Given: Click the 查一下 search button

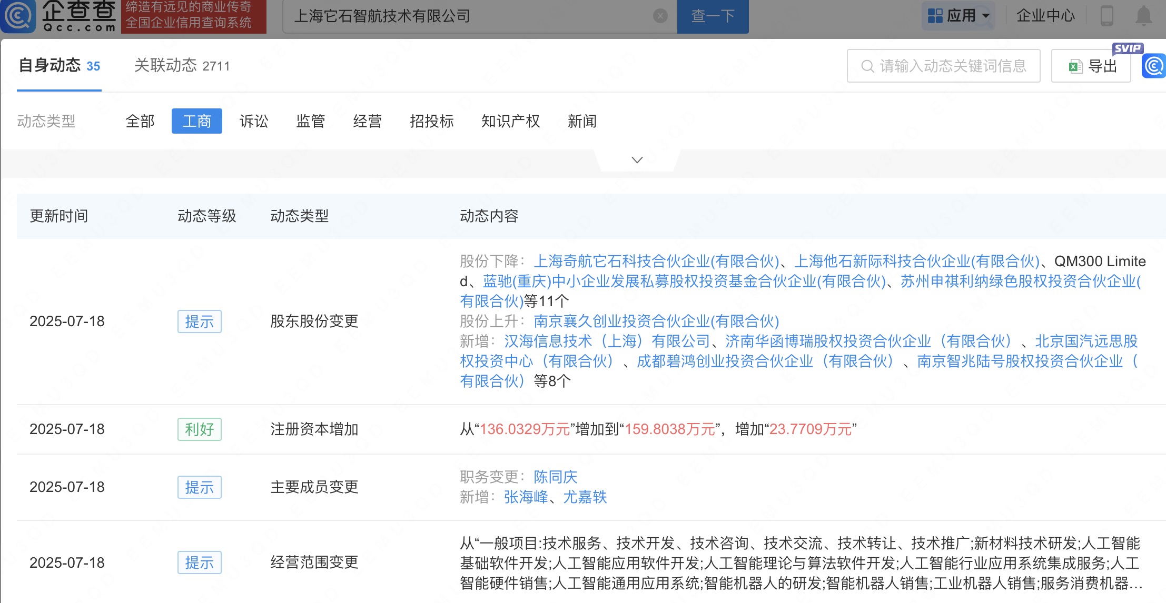Looking at the screenshot, I should (x=713, y=16).
